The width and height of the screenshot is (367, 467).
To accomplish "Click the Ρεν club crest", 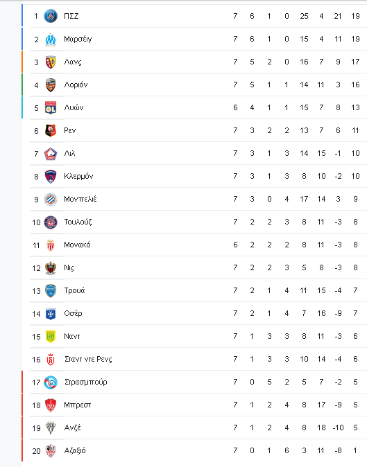I will [x=51, y=130].
